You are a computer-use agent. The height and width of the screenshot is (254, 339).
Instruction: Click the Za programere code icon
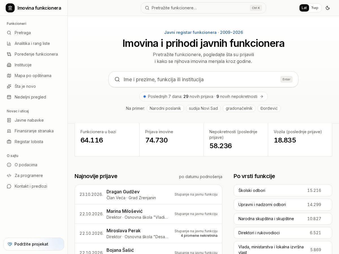pyautogui.click(x=9, y=176)
